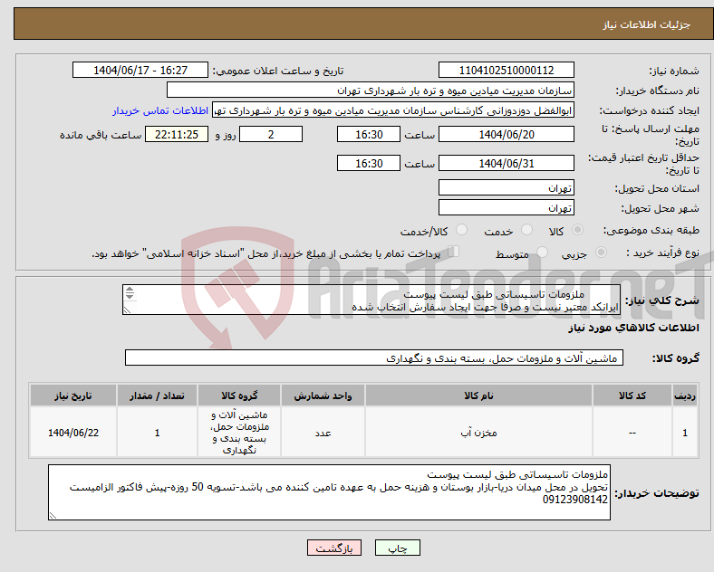Click the need date cell 1404/06/22

tap(73, 433)
